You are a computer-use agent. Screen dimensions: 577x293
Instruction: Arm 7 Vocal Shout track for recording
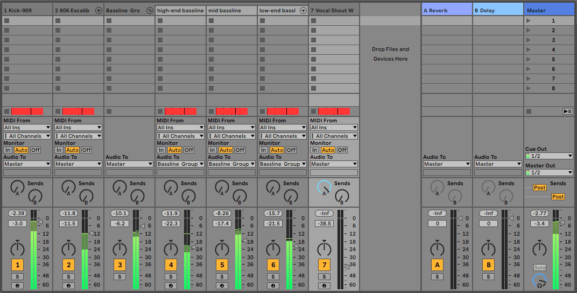click(324, 285)
